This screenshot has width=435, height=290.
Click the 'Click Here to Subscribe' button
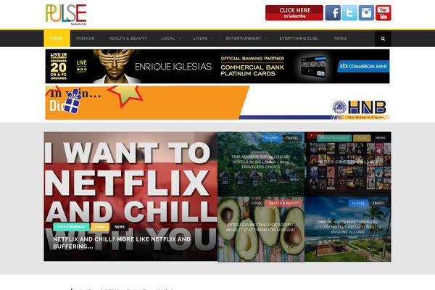[x=294, y=13]
